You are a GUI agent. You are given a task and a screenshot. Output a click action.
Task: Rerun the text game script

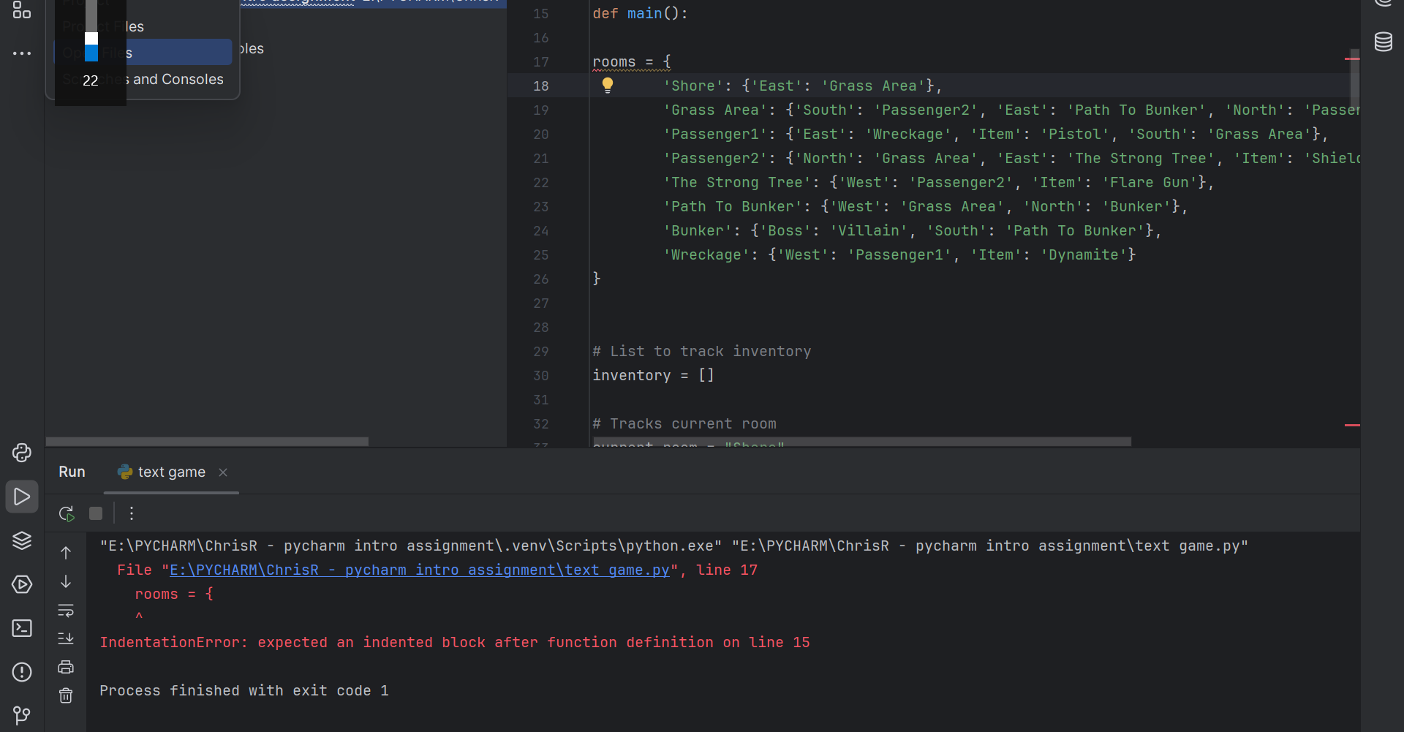(66, 513)
